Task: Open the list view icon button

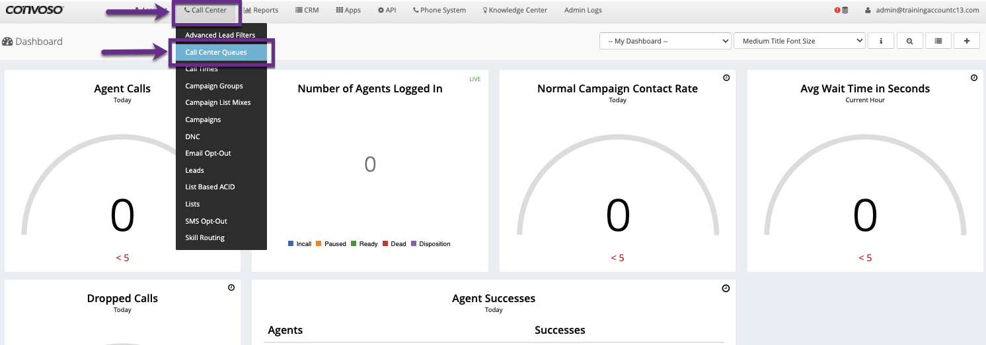Action: 938,41
